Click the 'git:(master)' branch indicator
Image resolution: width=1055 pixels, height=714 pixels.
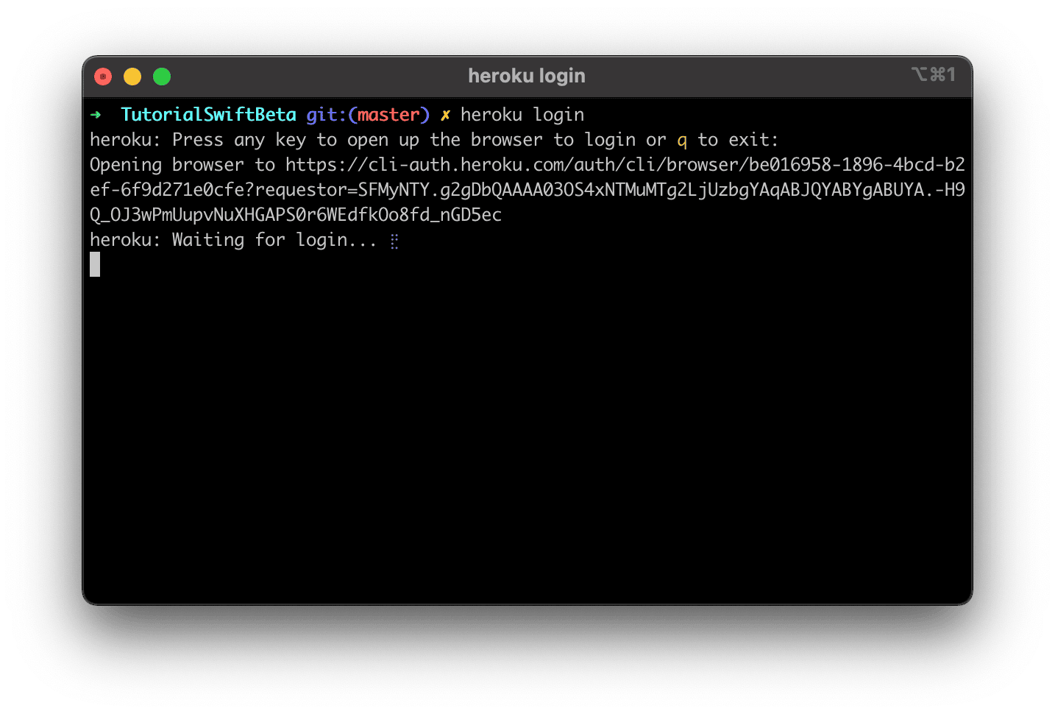[x=368, y=115]
